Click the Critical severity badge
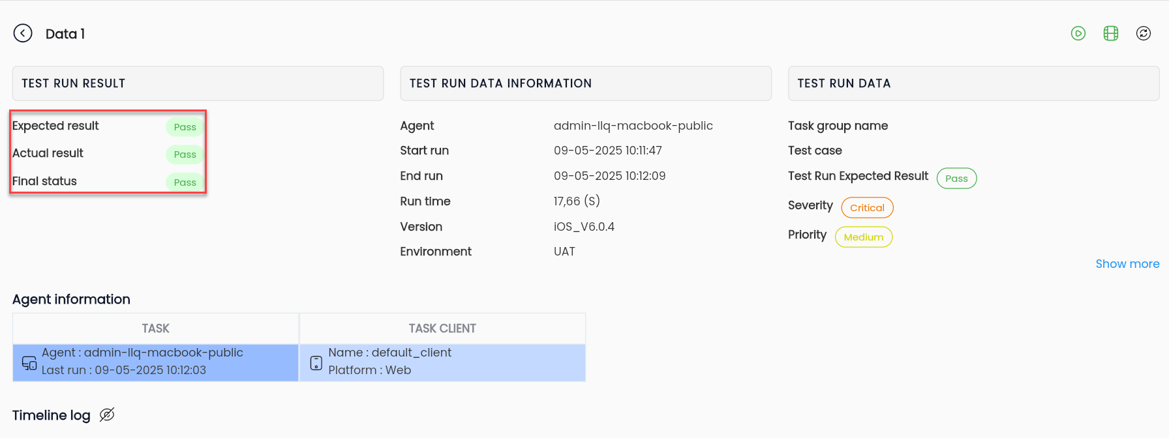 pos(867,208)
